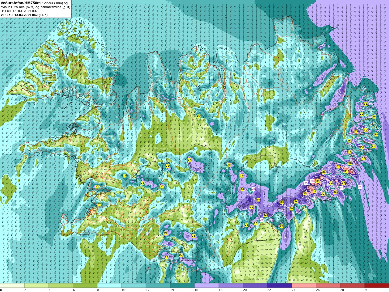Click the turquoise 10–12 m/s legend swatch
389x292 pixels.
pos(134,286)
